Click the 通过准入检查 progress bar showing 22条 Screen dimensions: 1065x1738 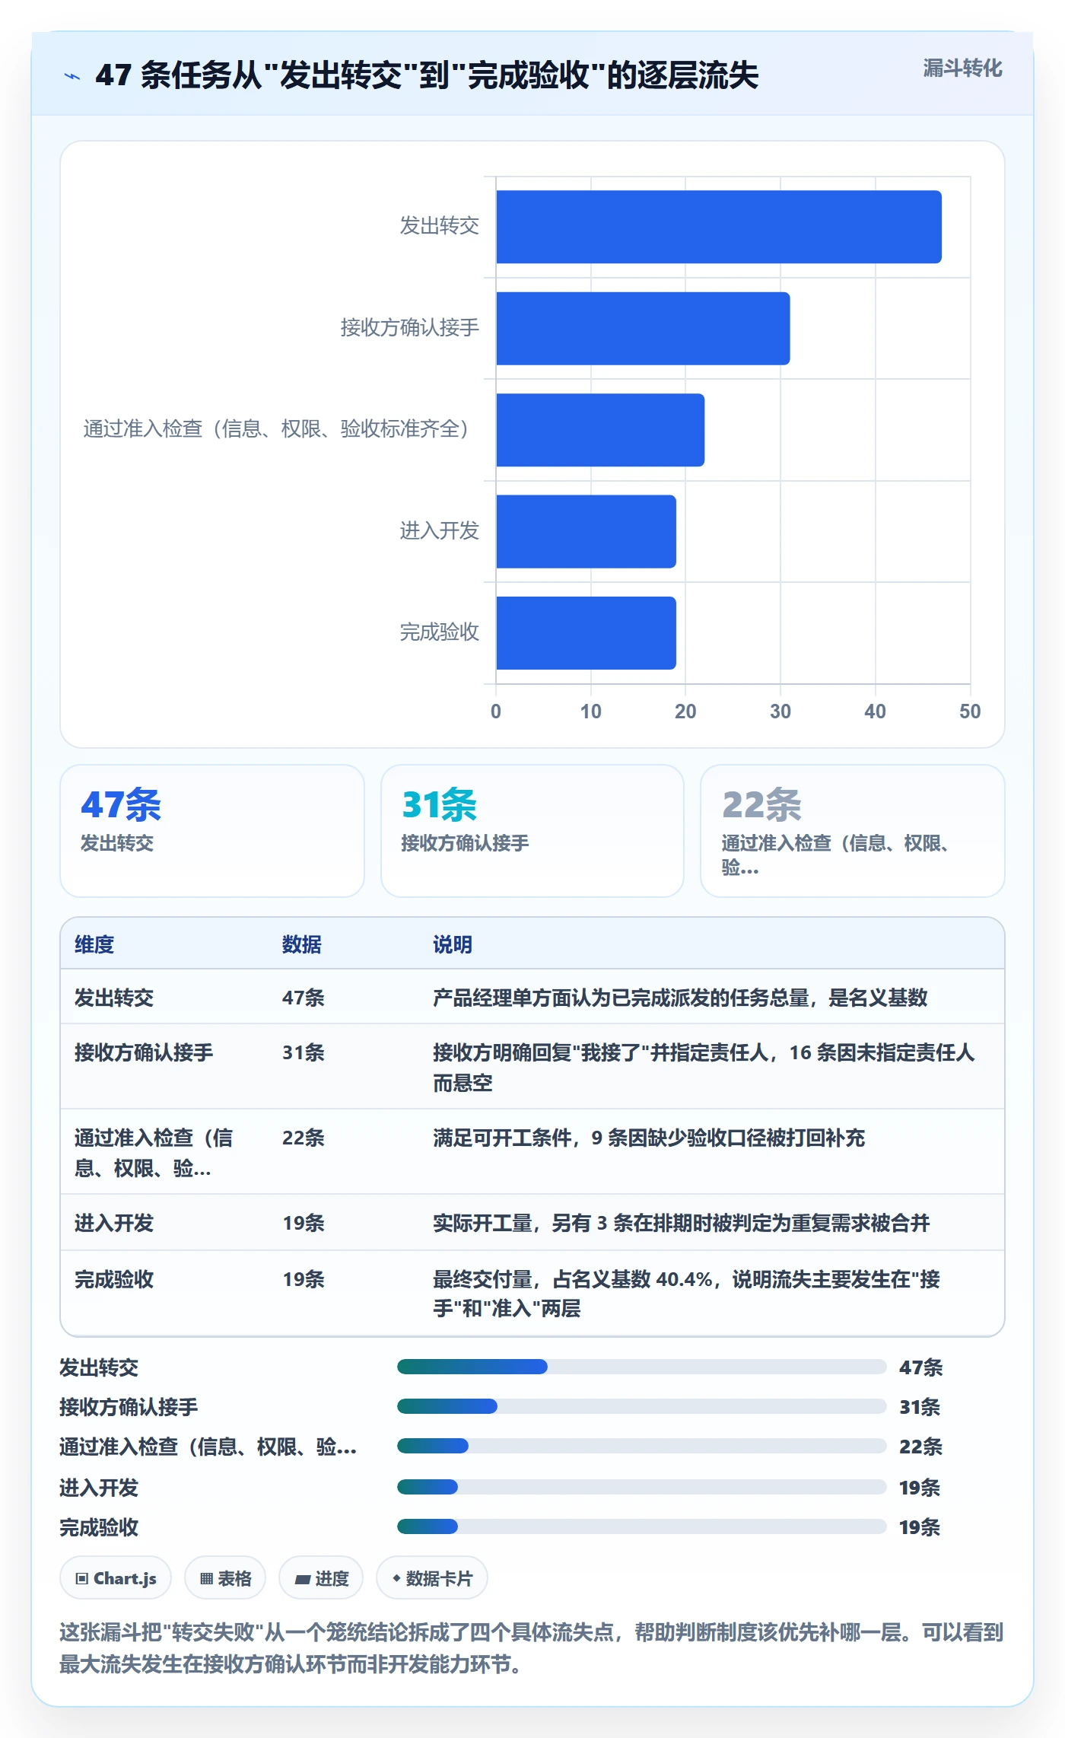click(642, 1446)
